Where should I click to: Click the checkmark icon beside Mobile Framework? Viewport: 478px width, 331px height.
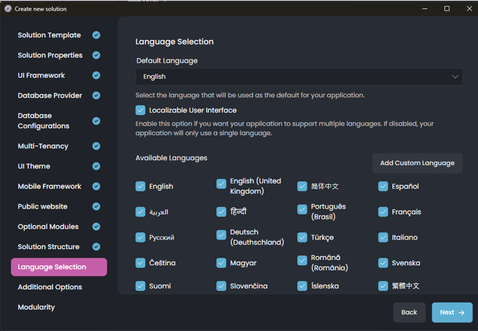click(96, 186)
